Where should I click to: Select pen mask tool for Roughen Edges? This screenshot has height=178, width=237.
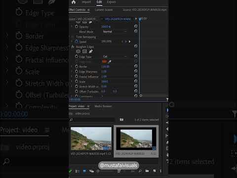click(91, 51)
